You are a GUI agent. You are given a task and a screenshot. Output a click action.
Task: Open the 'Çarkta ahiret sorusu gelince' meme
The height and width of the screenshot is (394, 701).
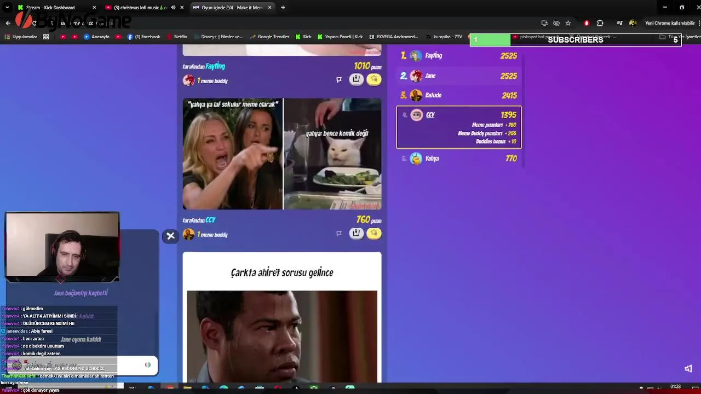pyautogui.click(x=282, y=317)
